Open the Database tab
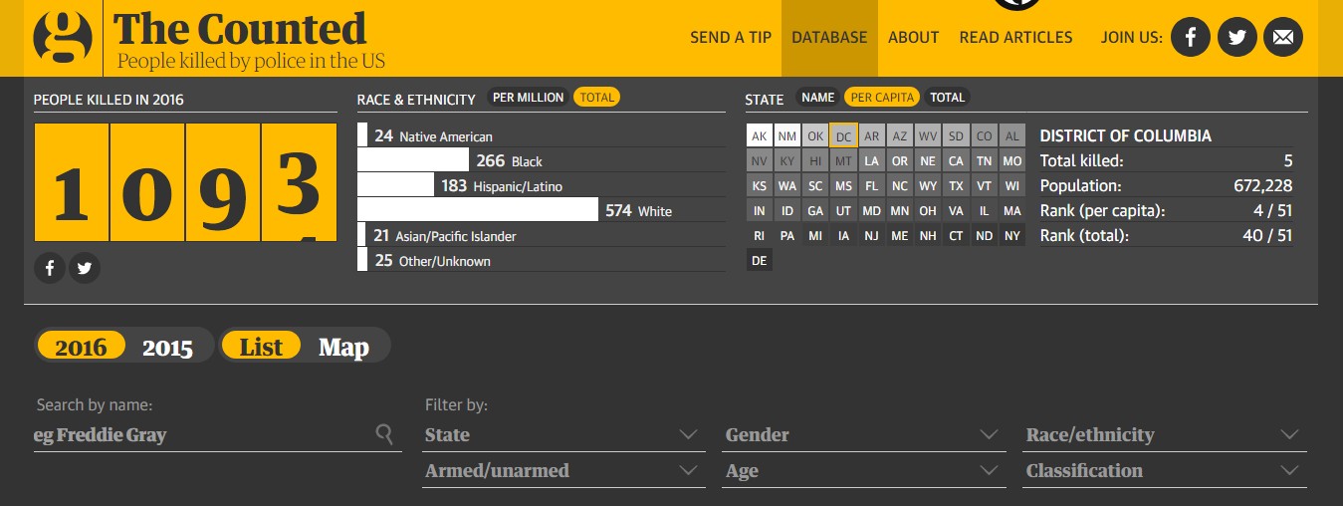This screenshot has height=506, width=1343. pos(829,37)
